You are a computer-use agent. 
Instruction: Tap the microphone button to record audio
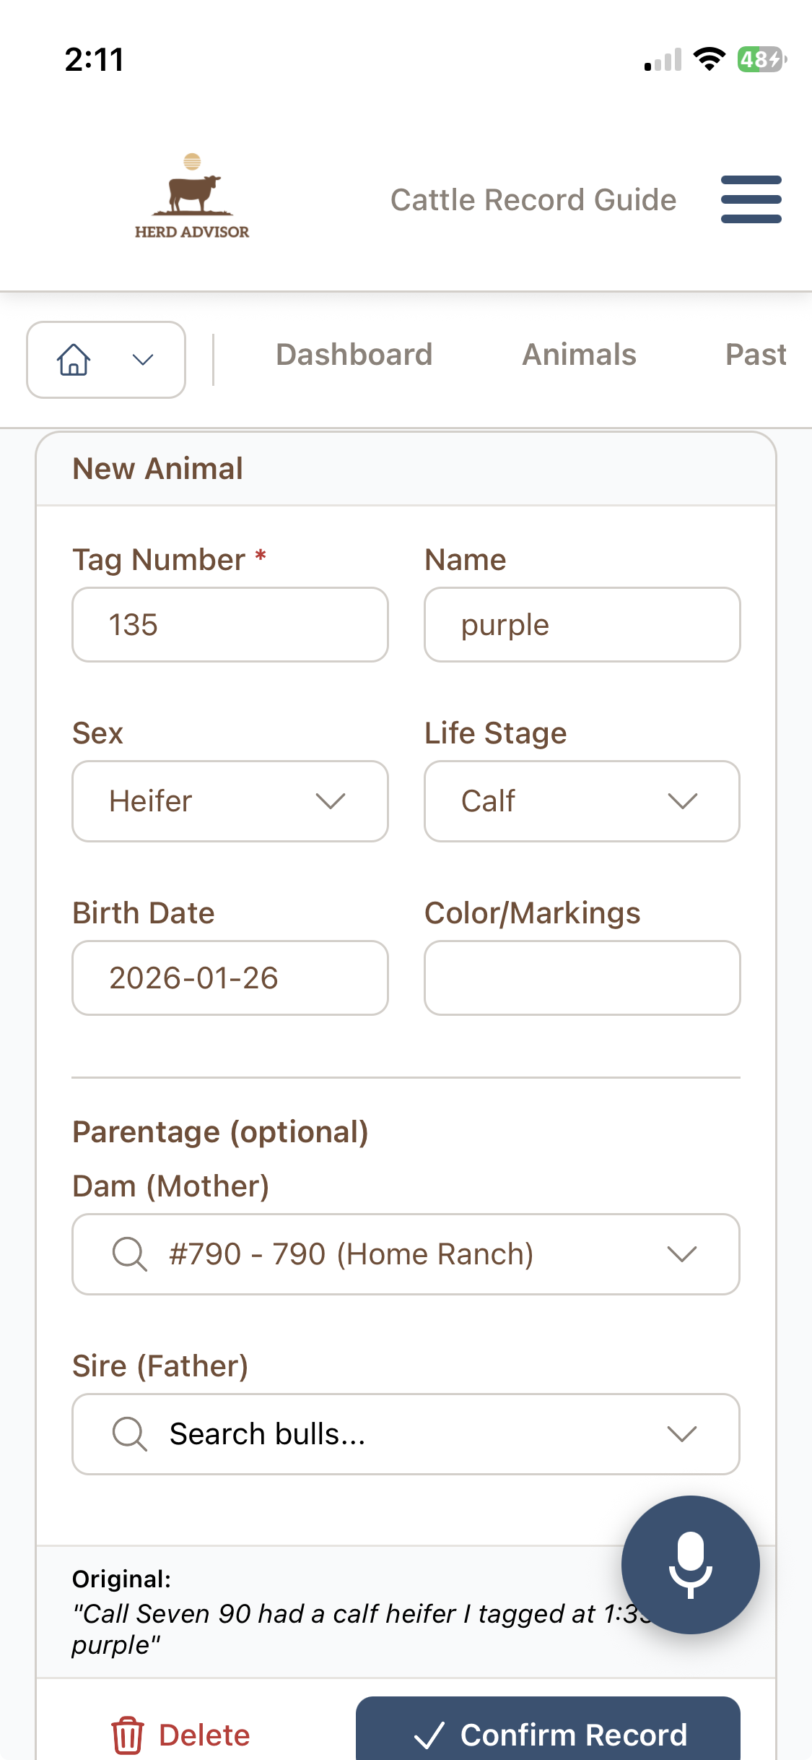coord(691,1563)
